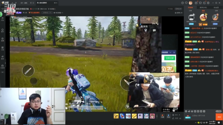
Task: Open the gamepad icon in the left sidebar
Action: tap(2, 66)
